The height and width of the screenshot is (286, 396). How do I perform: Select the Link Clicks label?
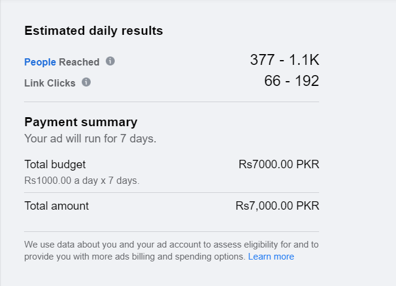click(x=50, y=83)
